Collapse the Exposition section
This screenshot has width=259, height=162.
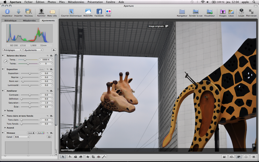click(3, 69)
